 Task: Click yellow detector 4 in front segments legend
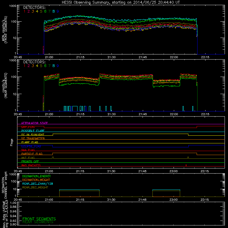pos(37,11)
